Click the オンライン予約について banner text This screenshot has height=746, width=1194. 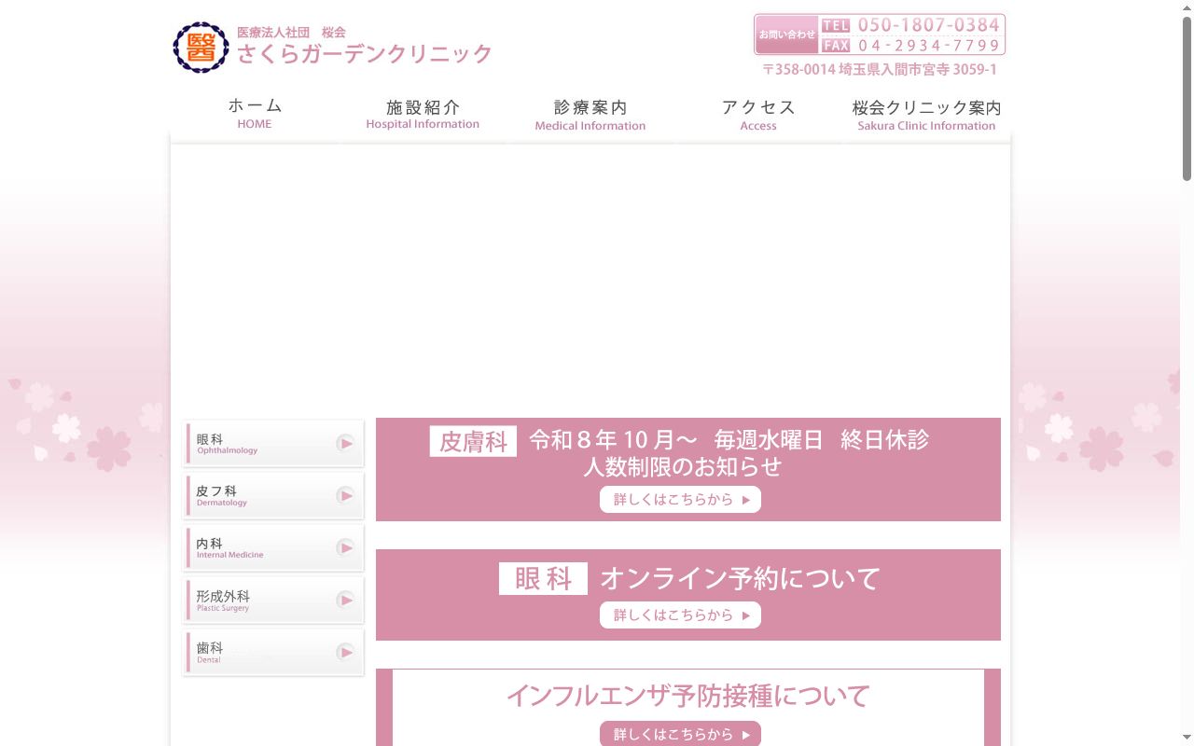coord(740,578)
